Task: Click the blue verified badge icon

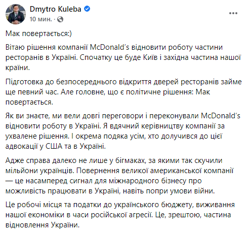Action: click(x=87, y=9)
